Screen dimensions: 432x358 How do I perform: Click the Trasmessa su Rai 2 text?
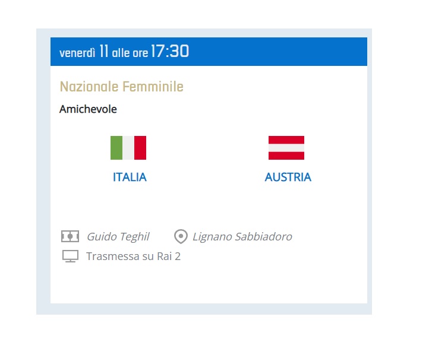pyautogui.click(x=133, y=256)
